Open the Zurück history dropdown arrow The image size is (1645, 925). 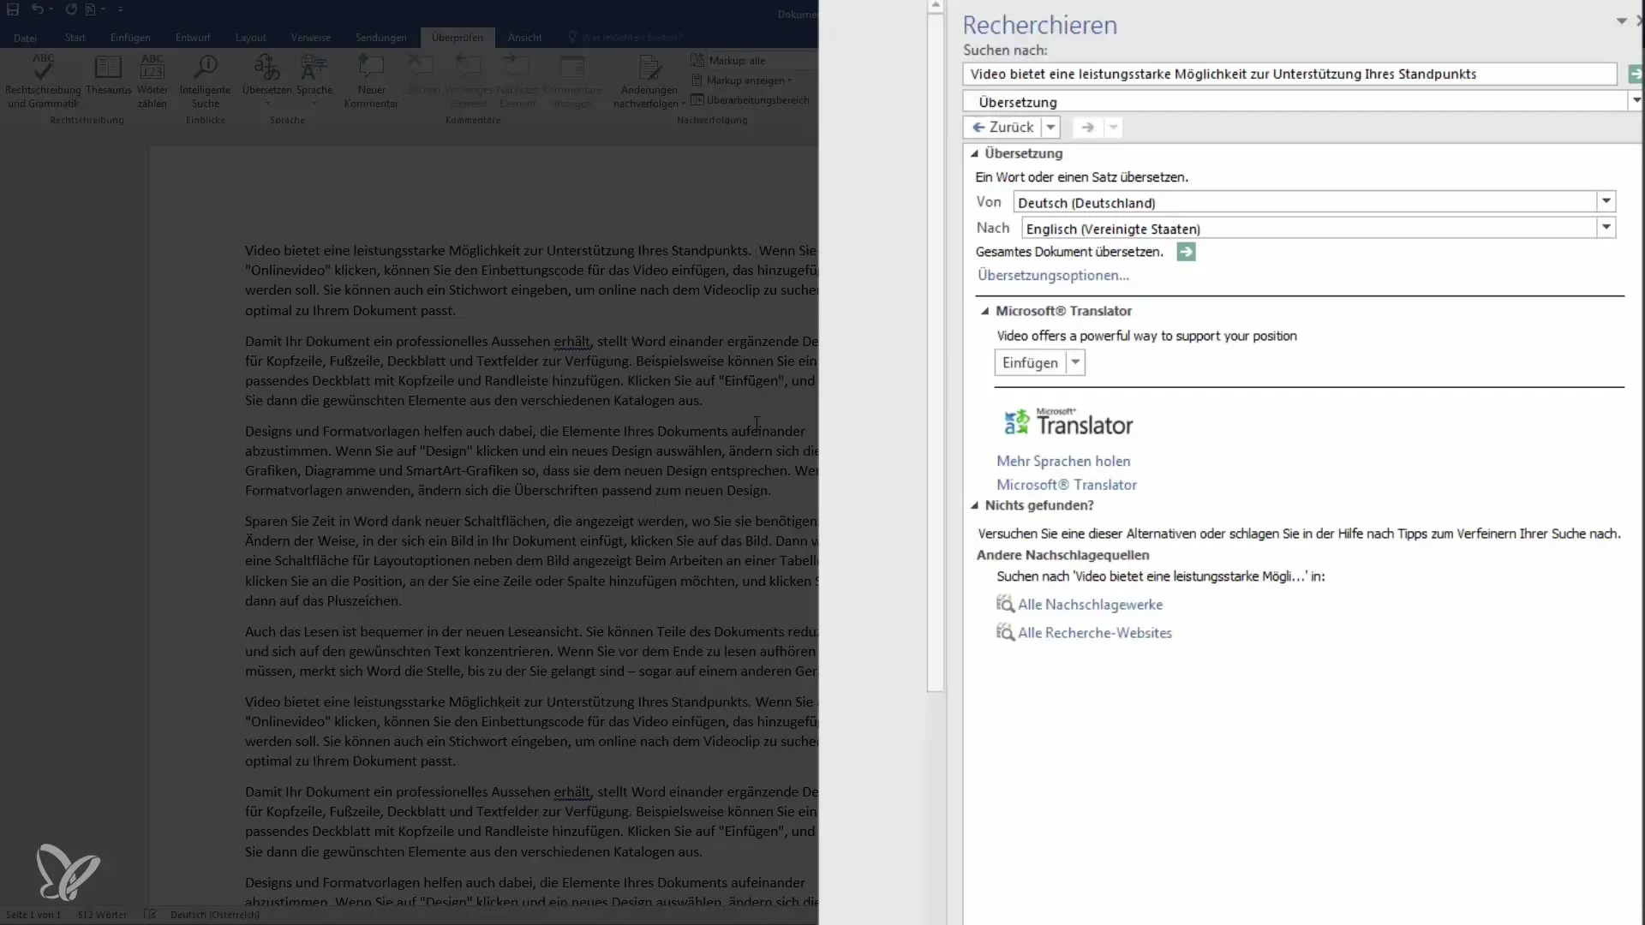1050,128
